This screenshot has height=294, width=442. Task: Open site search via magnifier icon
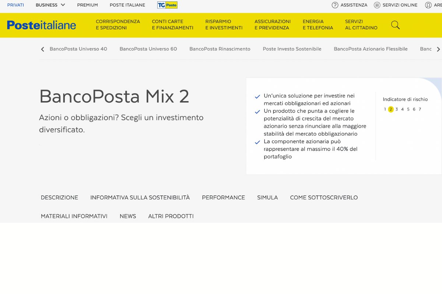point(395,25)
